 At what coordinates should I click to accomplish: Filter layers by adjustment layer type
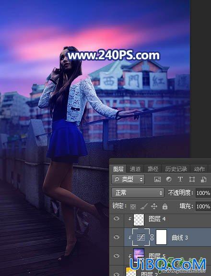[x=169, y=180]
